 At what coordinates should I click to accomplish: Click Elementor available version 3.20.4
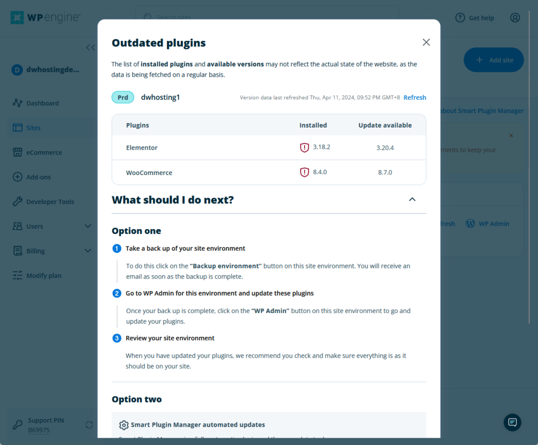coord(385,148)
